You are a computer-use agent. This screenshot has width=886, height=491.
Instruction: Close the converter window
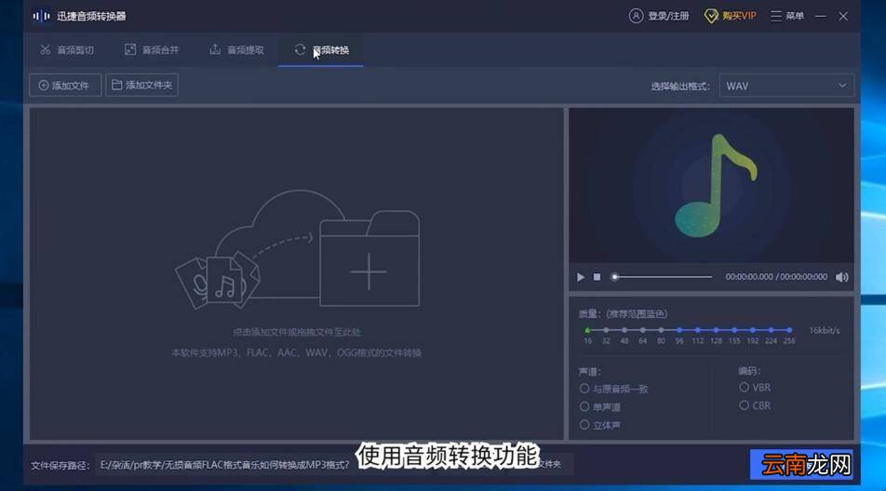(x=843, y=17)
